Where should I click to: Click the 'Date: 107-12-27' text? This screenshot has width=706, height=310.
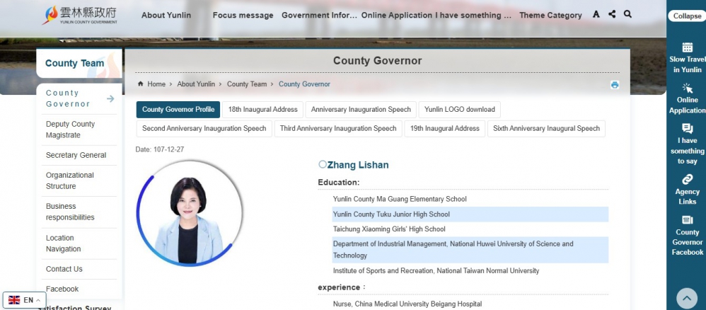click(x=160, y=149)
